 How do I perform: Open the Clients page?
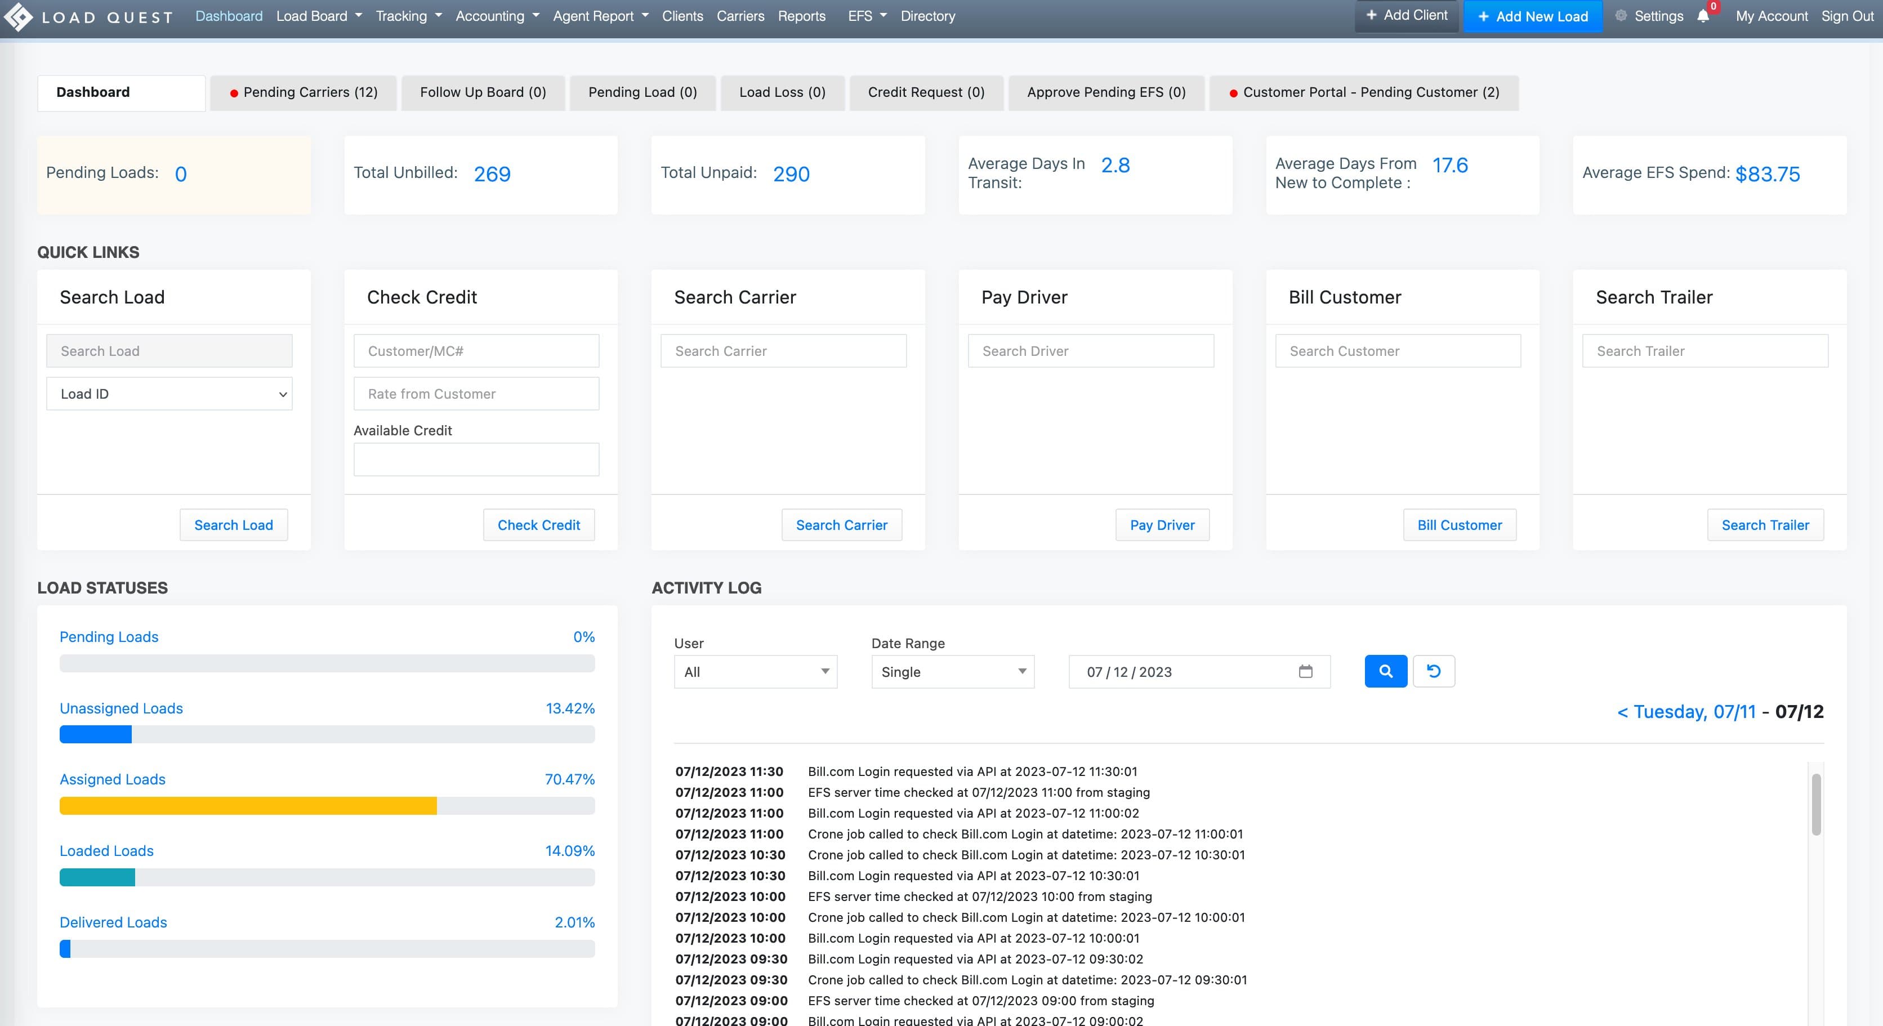(x=682, y=16)
